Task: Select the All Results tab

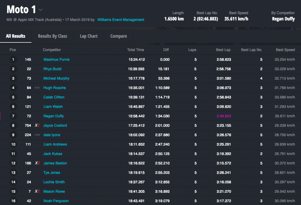Action: [x=16, y=36]
